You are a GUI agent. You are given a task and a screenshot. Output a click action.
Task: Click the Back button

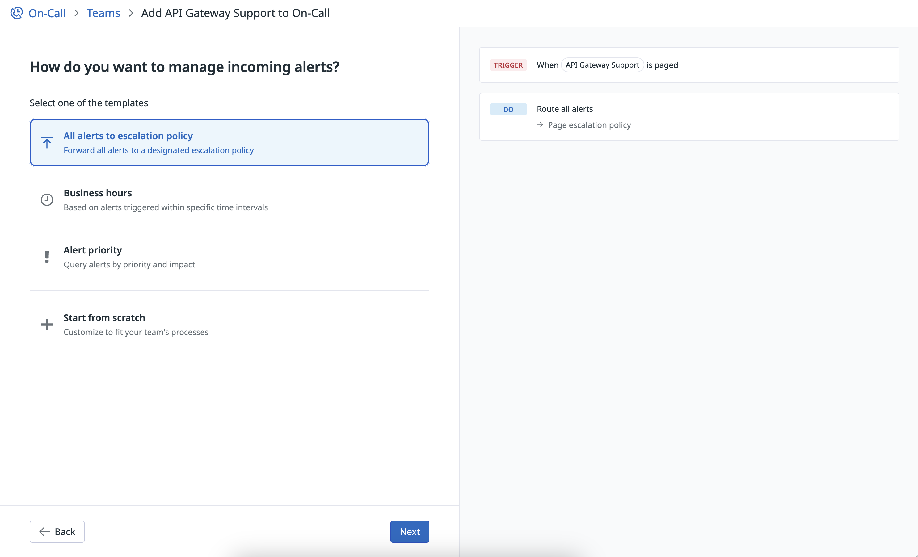(x=57, y=532)
